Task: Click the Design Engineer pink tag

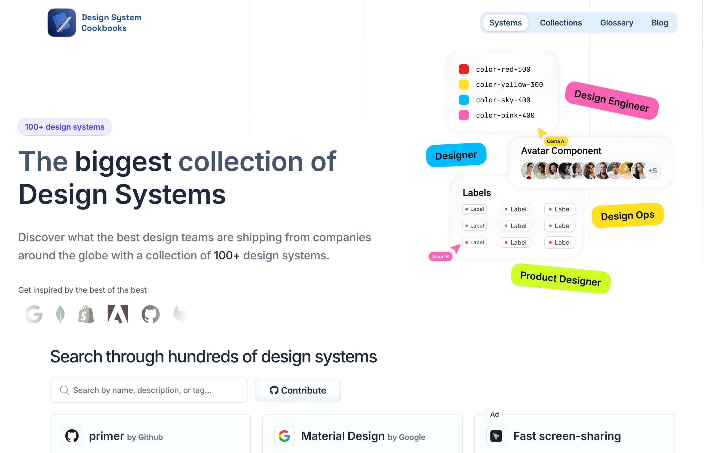Action: [x=612, y=101]
